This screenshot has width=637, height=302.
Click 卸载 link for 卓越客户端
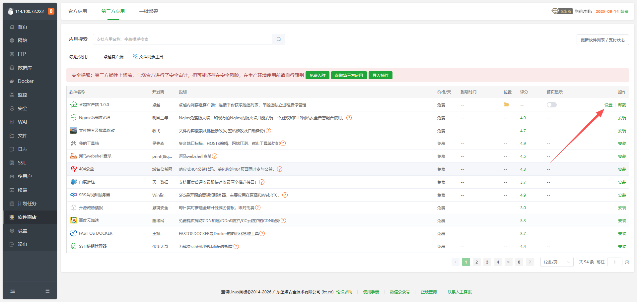click(x=622, y=105)
